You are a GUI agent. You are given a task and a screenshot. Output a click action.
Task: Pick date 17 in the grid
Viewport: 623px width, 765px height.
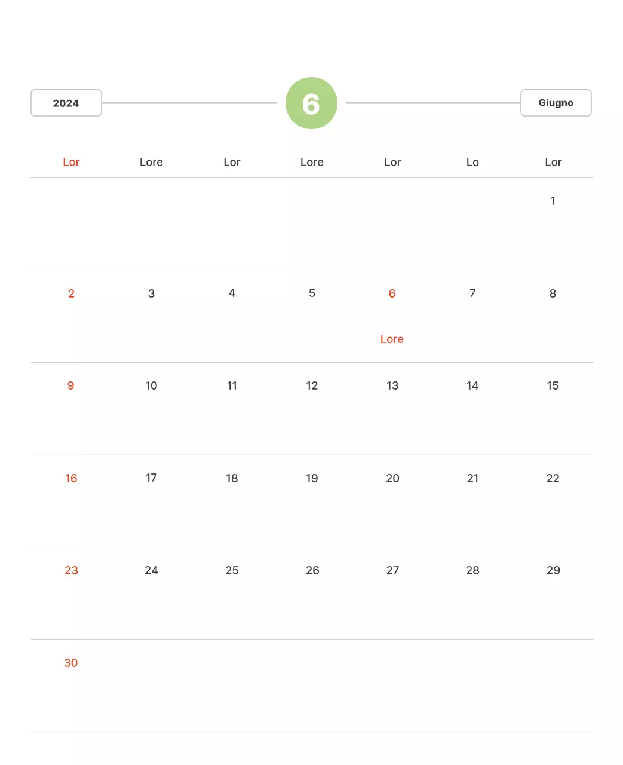[x=151, y=478]
